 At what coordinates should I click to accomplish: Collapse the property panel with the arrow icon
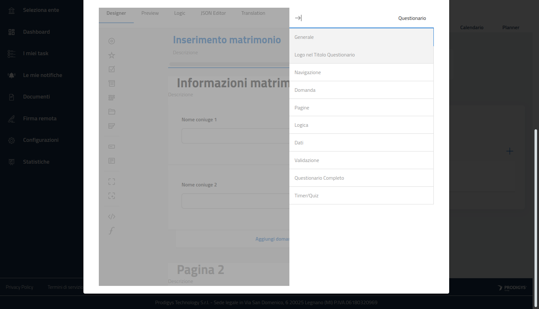(x=298, y=18)
